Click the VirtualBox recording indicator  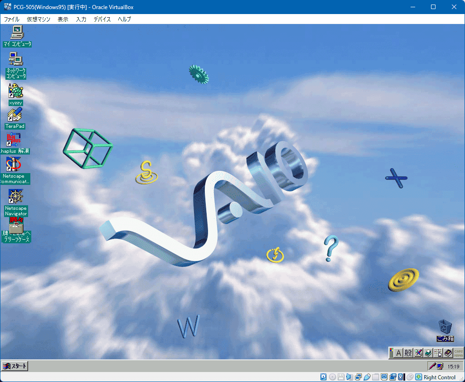point(392,377)
